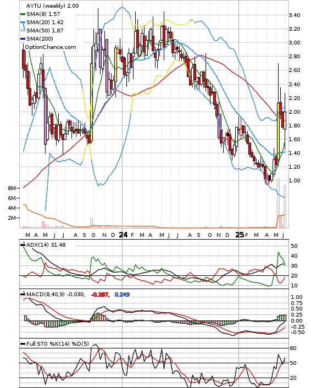Click the 8M volume axis label
Viewport: 311px width, 388px height.
pyautogui.click(x=12, y=189)
